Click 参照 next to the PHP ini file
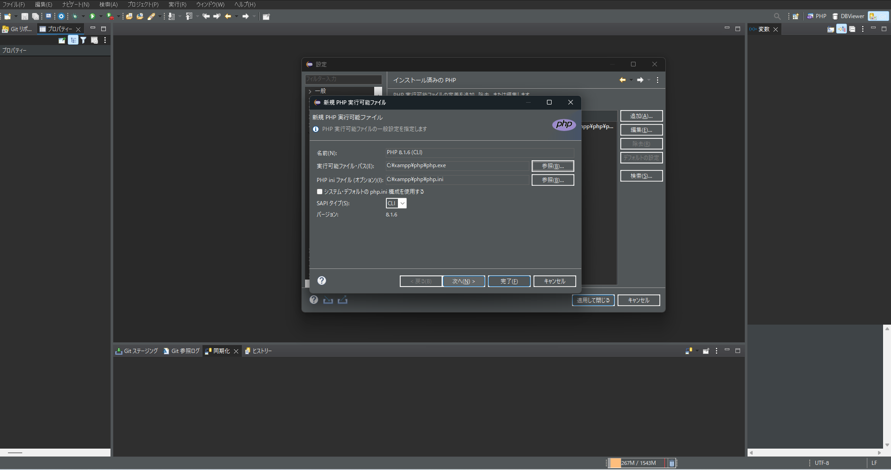Screen dimensions: 891x470 pos(553,180)
